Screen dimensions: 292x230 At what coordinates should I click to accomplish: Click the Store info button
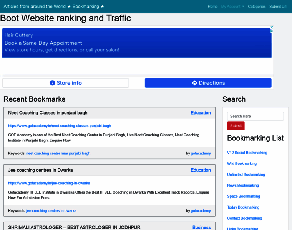click(x=66, y=83)
